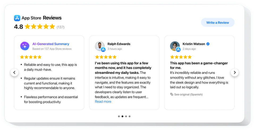Viewport: 255px width, 131px height.
Task: Select the third carousel pagination dot
Action: click(126, 116)
